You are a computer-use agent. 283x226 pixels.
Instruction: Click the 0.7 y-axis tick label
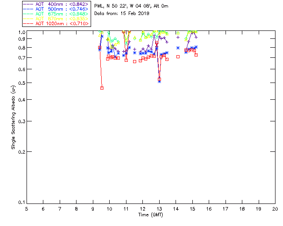22,58
